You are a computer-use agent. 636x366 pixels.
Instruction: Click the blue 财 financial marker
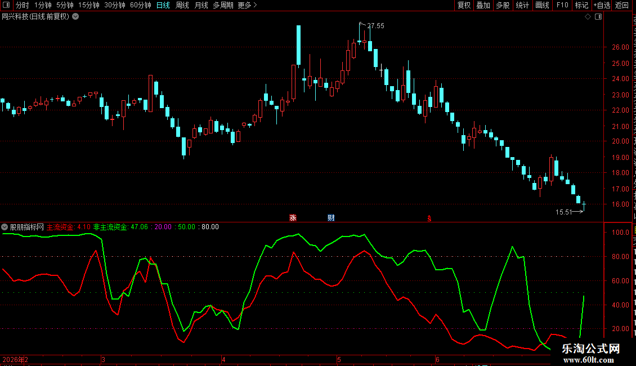click(x=331, y=218)
